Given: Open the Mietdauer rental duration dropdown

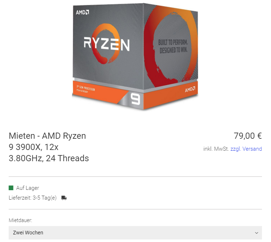Looking at the screenshot, I should click(135, 233).
